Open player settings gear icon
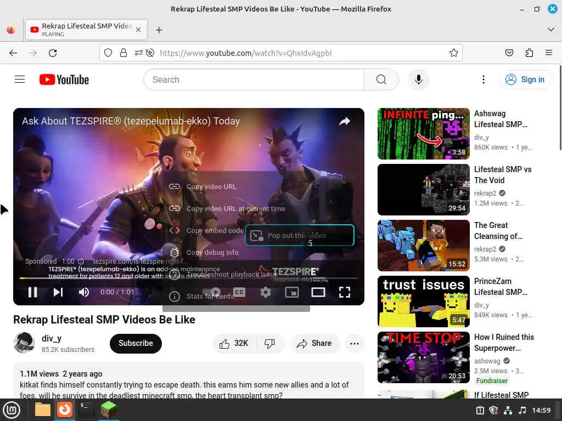Screen dimensions: 562x421 (265, 293)
